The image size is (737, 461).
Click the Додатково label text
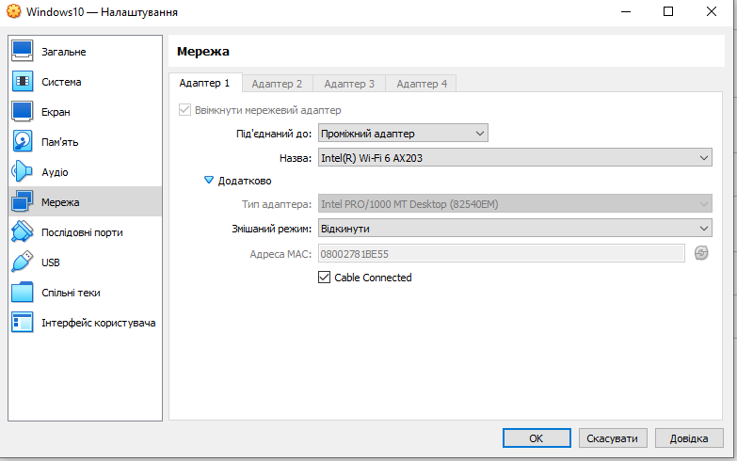pyautogui.click(x=245, y=181)
